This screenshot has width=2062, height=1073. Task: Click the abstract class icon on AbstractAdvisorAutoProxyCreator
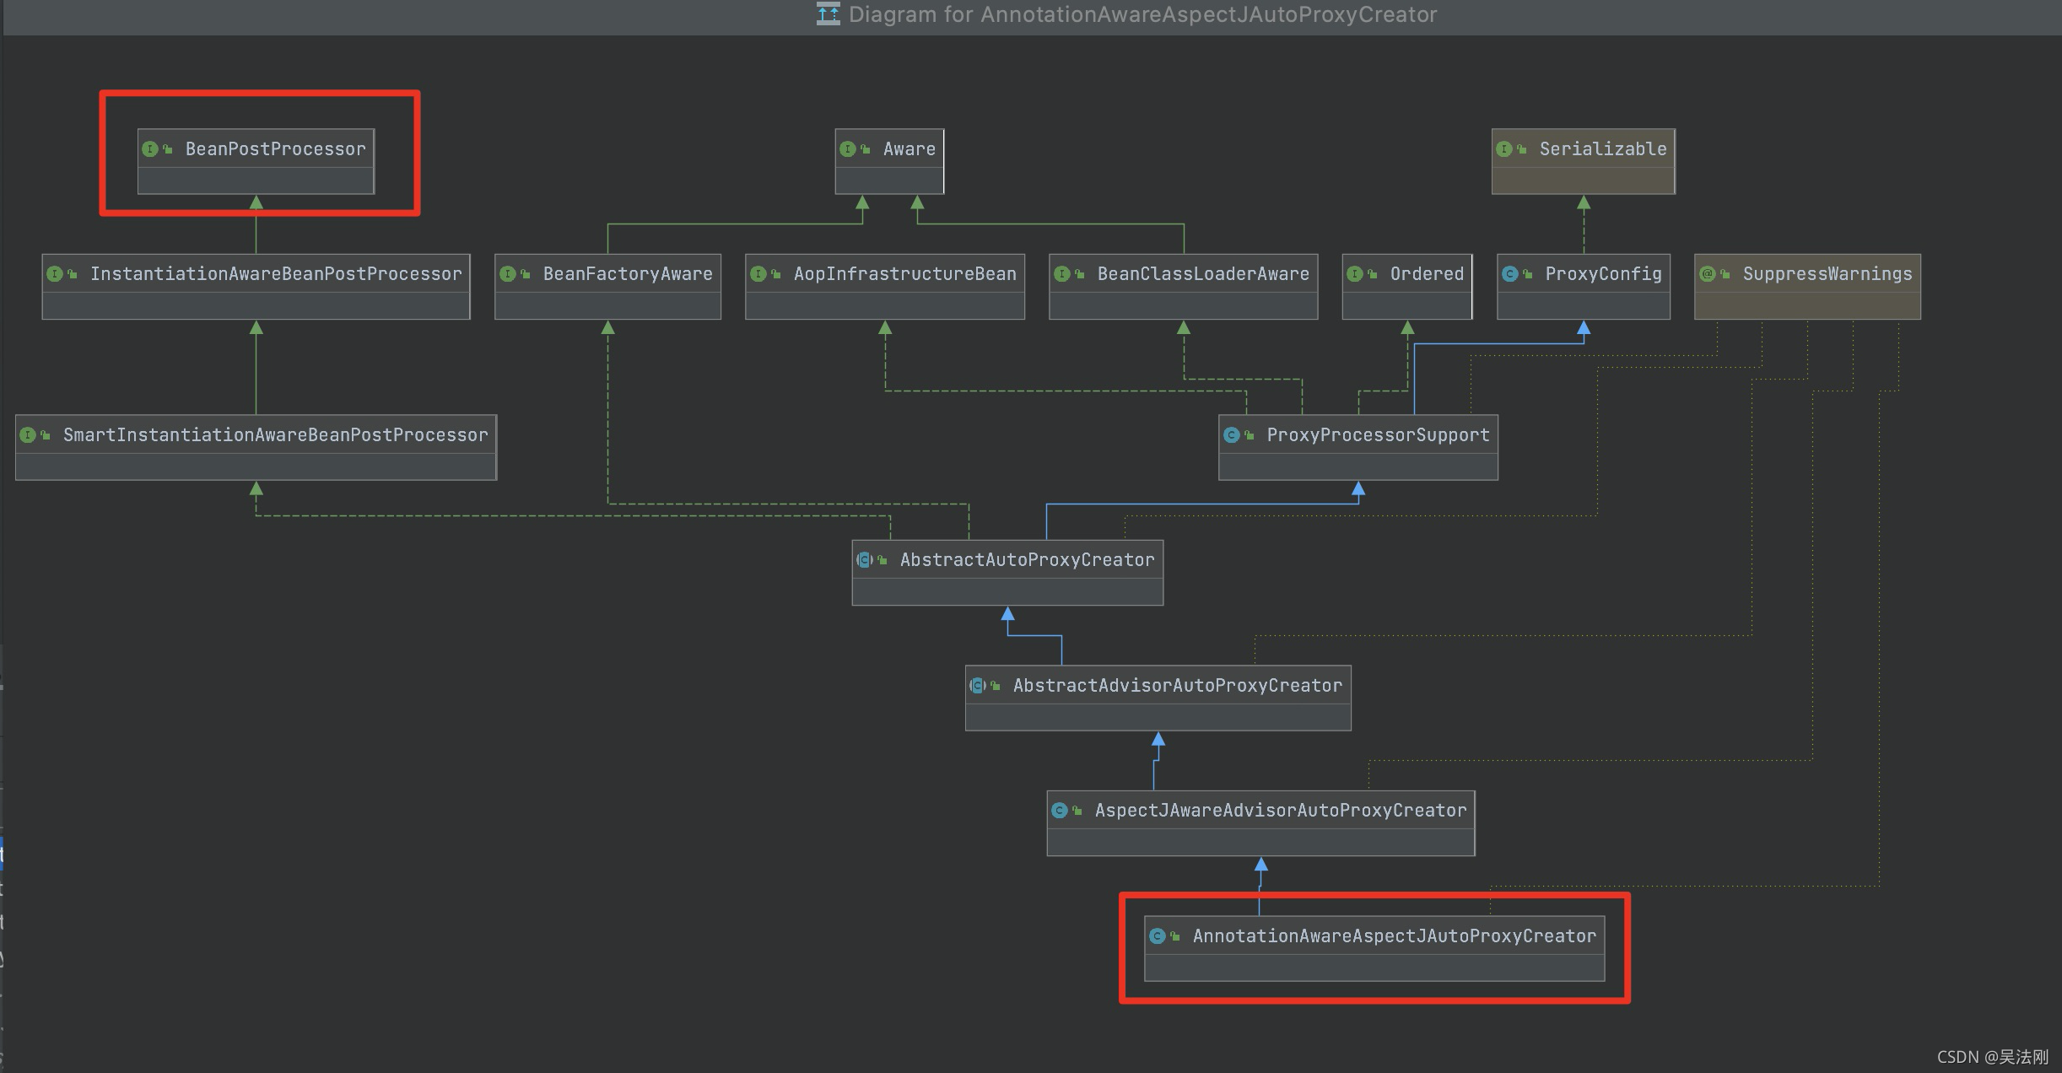tap(977, 686)
